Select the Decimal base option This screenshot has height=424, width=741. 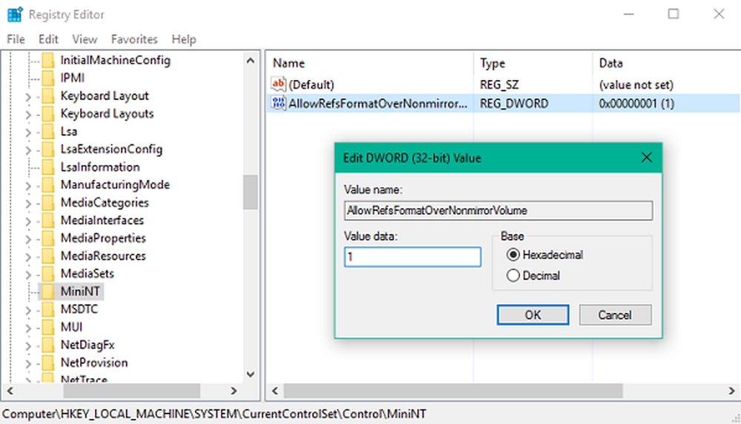pos(513,276)
